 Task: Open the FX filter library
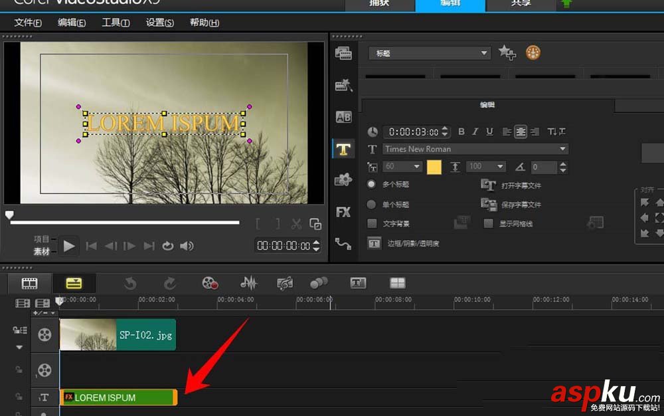343,212
